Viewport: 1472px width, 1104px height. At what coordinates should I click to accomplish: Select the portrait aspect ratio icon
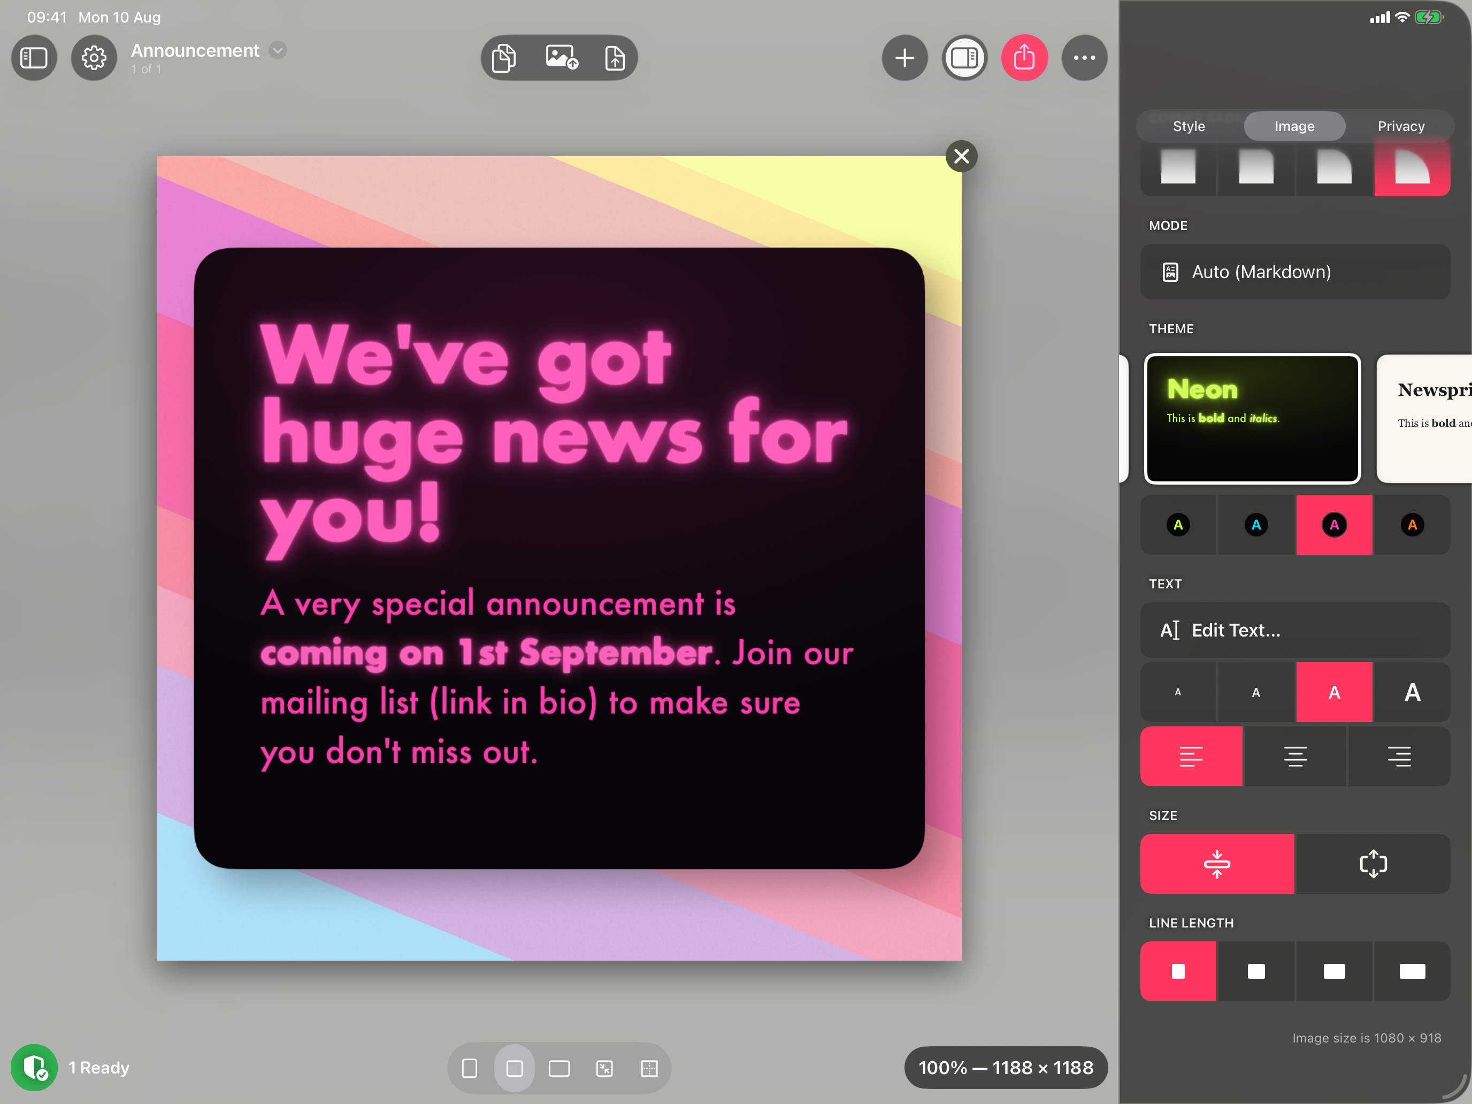click(469, 1069)
